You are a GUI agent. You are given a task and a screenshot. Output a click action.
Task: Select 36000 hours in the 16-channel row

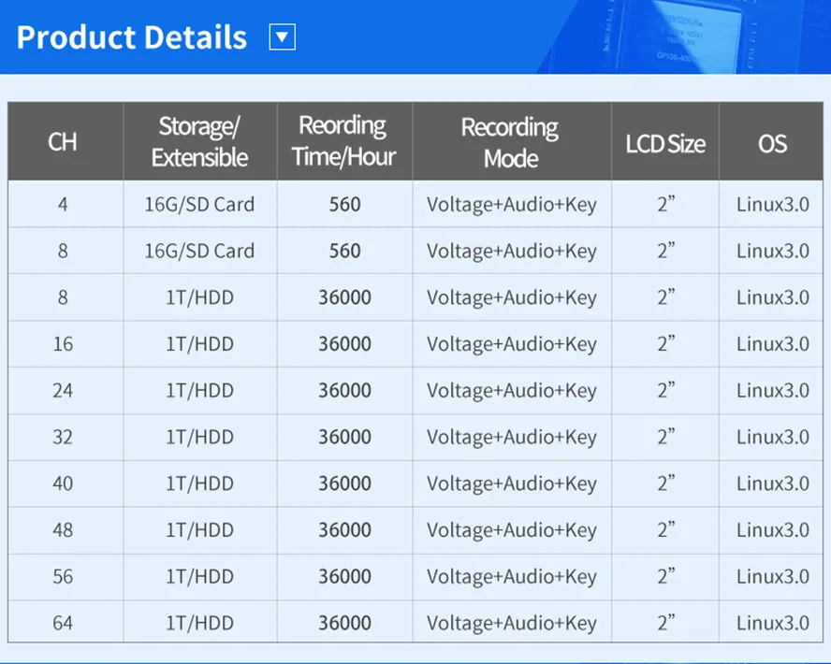pyautogui.click(x=344, y=343)
